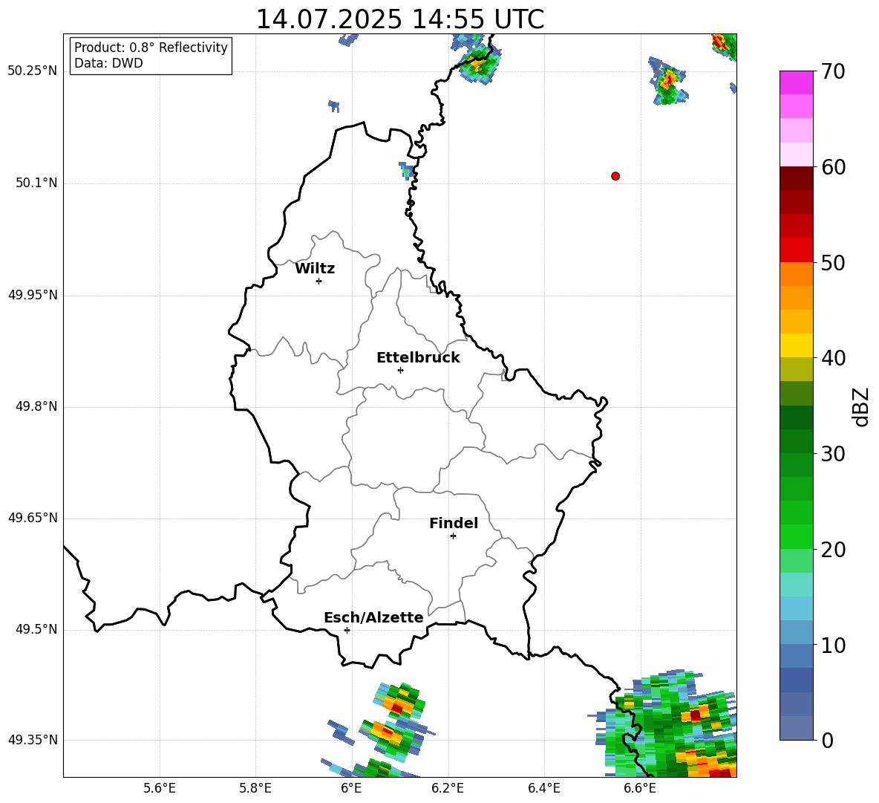Click the magenta top colorbar segment
This screenshot has width=879, height=803.
click(796, 82)
